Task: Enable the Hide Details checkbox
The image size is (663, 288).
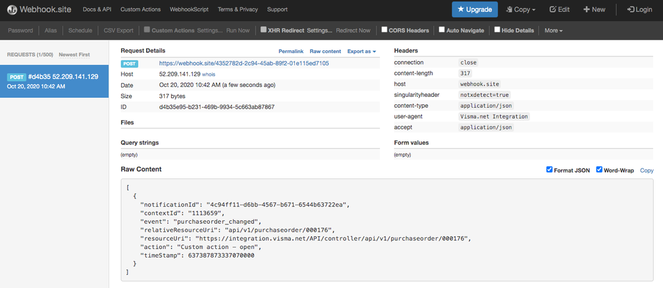Action: coord(497,30)
